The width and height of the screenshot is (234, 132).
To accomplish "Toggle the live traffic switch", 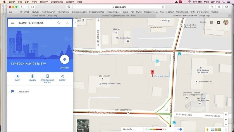I will [x=180, y=129].
